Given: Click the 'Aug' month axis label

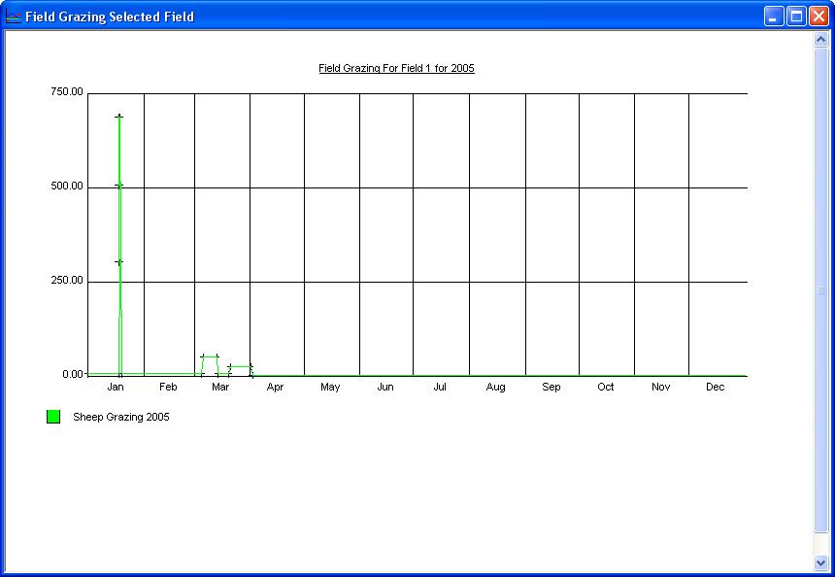Looking at the screenshot, I should tap(495, 387).
